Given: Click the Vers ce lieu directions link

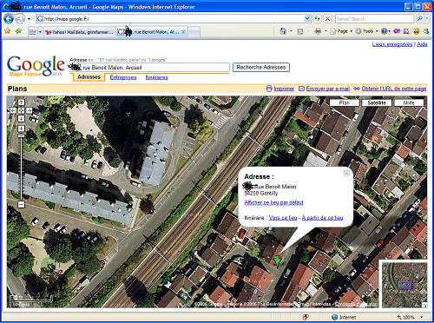Looking at the screenshot, I should pyautogui.click(x=283, y=218).
